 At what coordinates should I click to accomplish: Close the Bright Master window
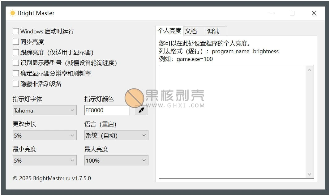[x=314, y=13]
